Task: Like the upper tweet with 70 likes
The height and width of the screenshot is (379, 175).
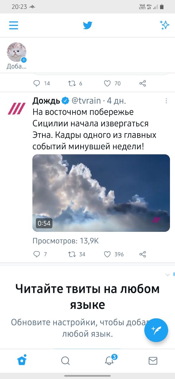Action: coord(107,83)
